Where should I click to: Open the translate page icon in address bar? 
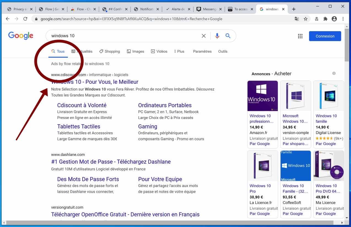(x=297, y=19)
